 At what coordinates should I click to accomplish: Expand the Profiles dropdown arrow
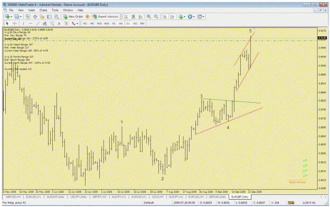pyautogui.click(x=21, y=17)
